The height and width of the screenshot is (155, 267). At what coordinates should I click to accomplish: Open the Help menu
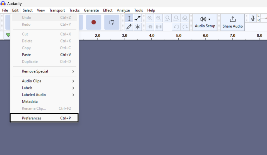click(151, 10)
